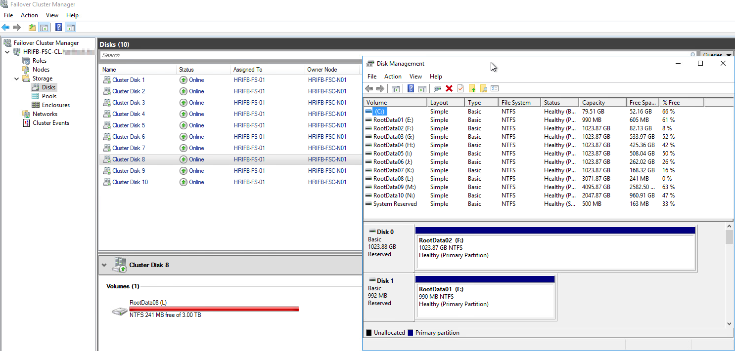Delete volume with the red X toolbar icon

[x=449, y=88]
